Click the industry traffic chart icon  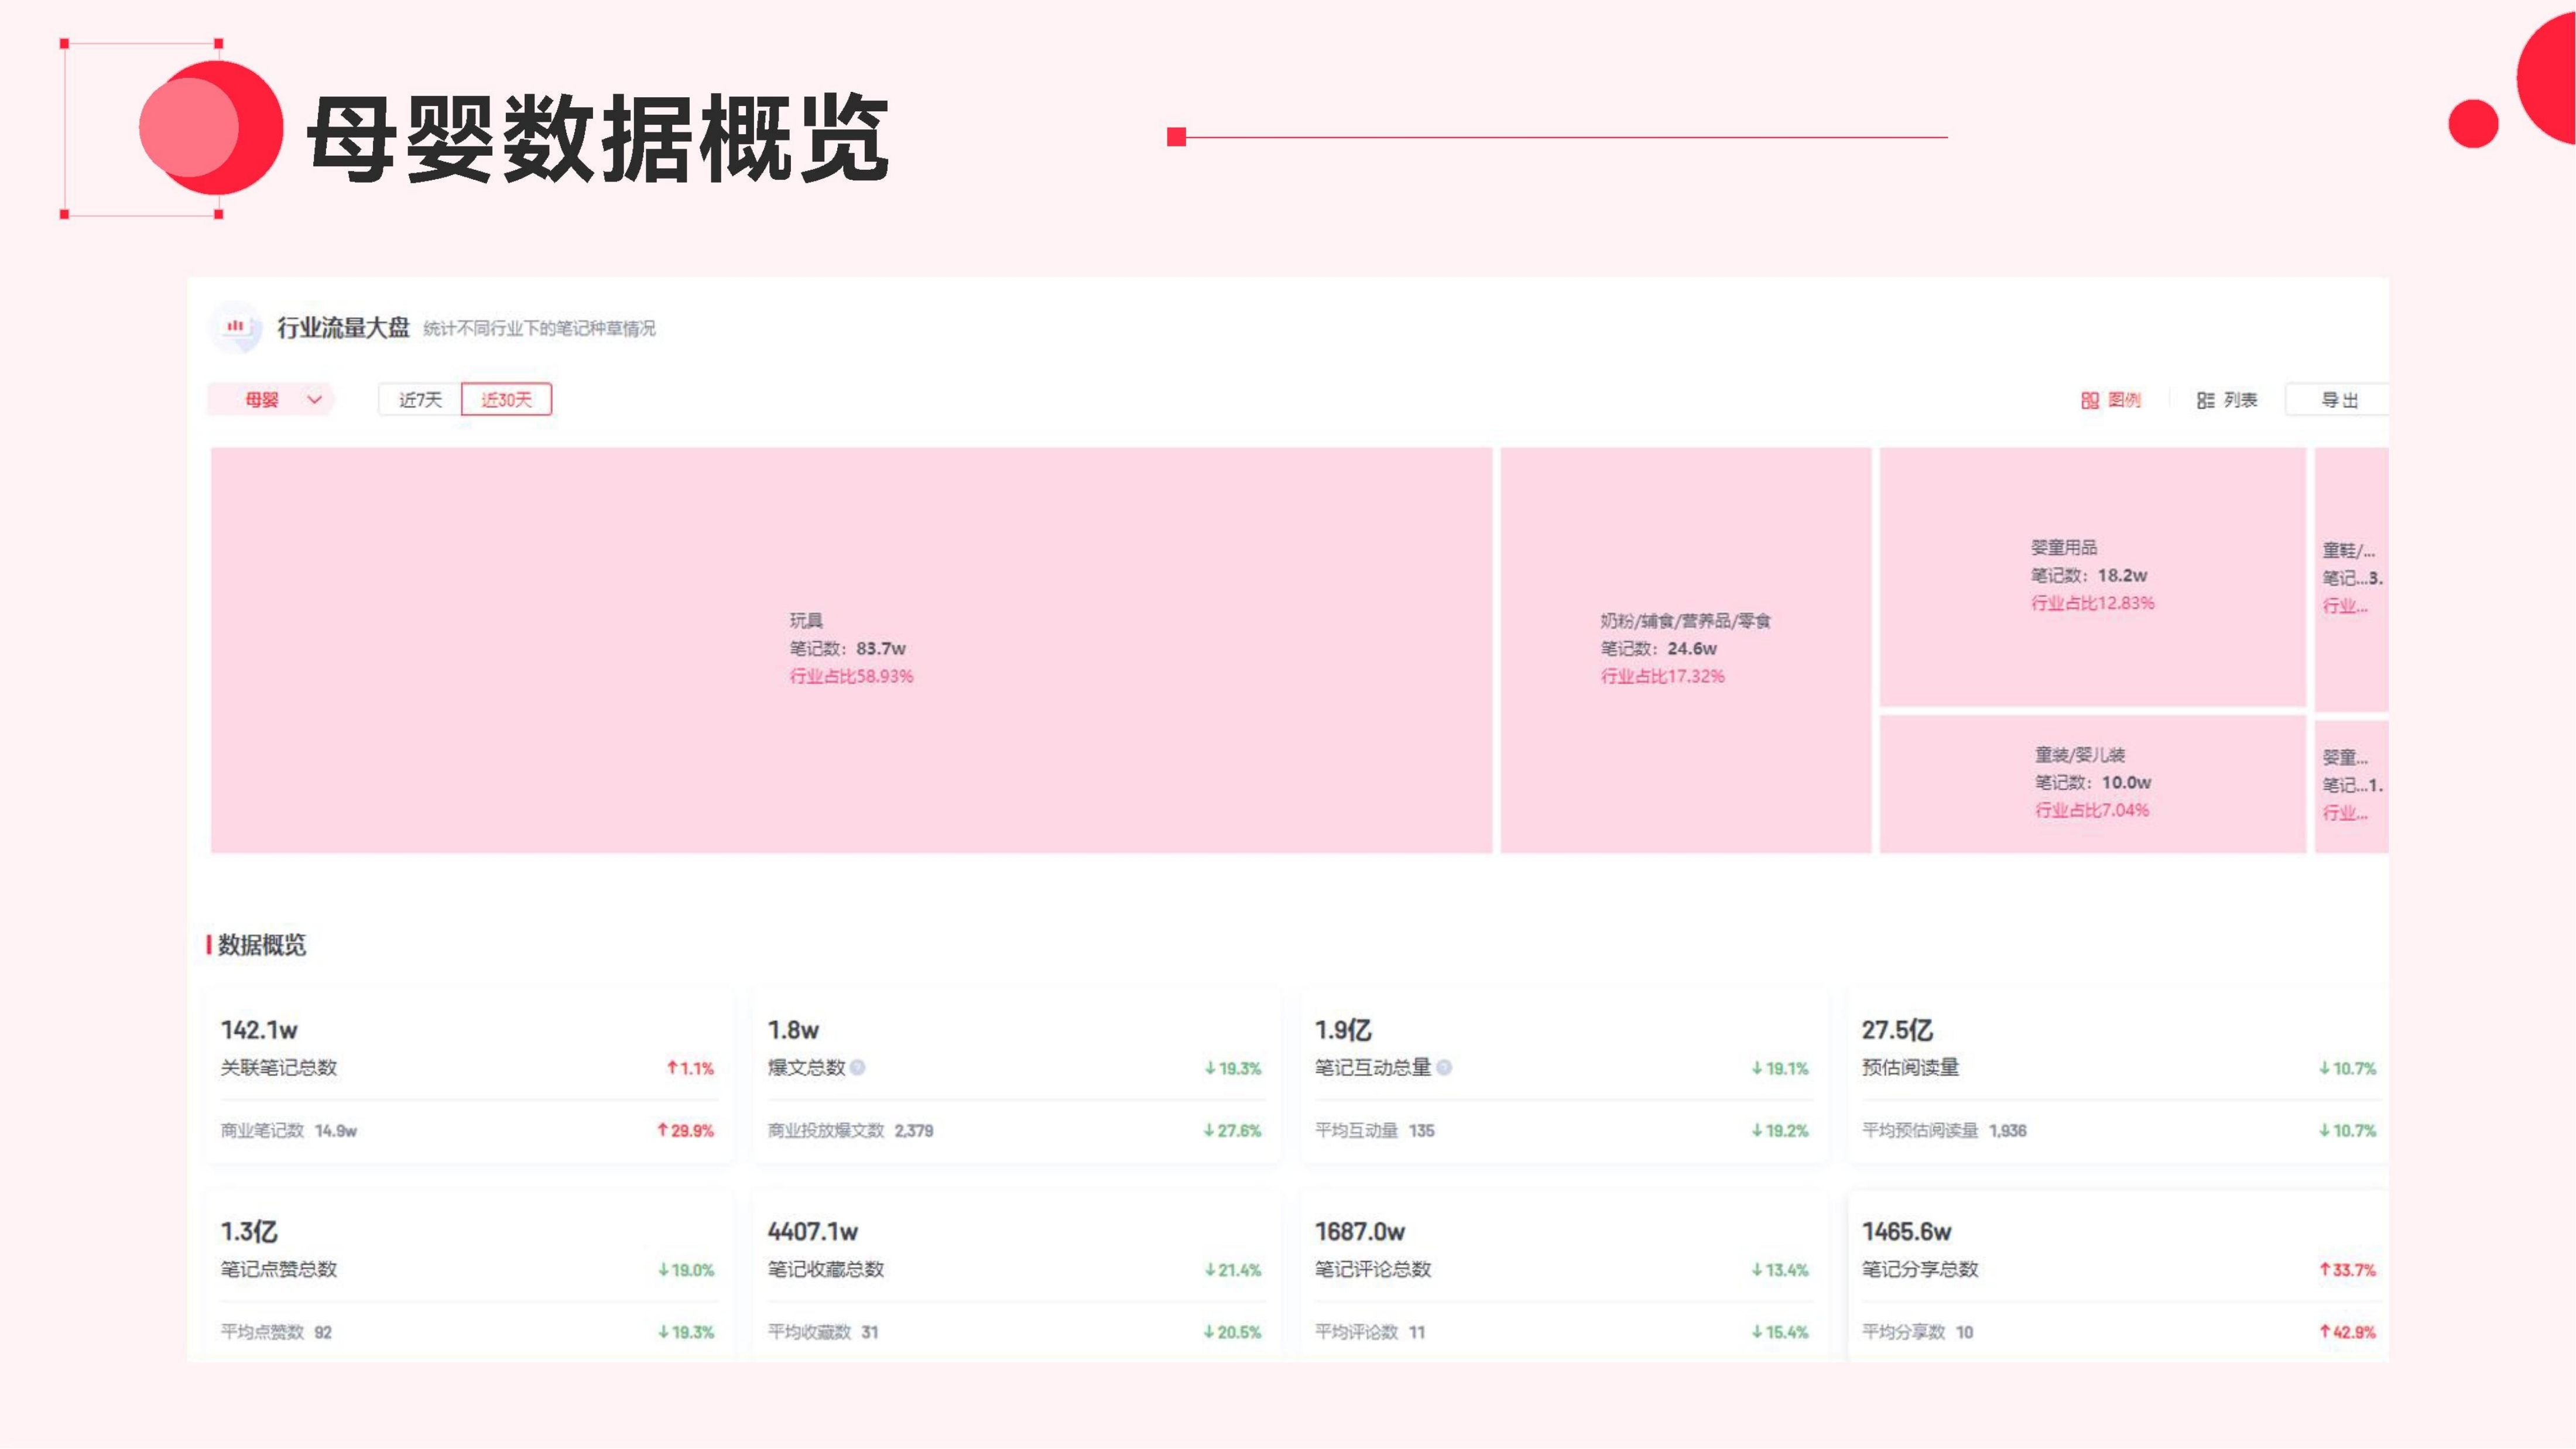pyautogui.click(x=236, y=327)
